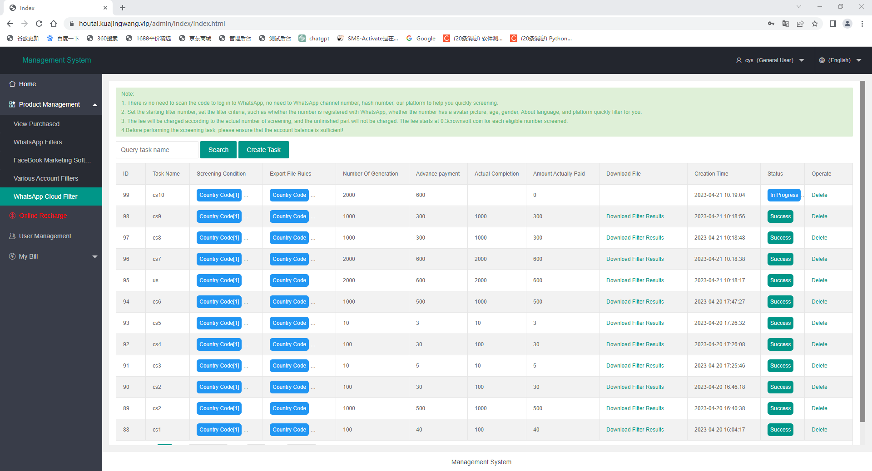Click the Query task name field
This screenshot has width=872, height=471.
tap(157, 150)
